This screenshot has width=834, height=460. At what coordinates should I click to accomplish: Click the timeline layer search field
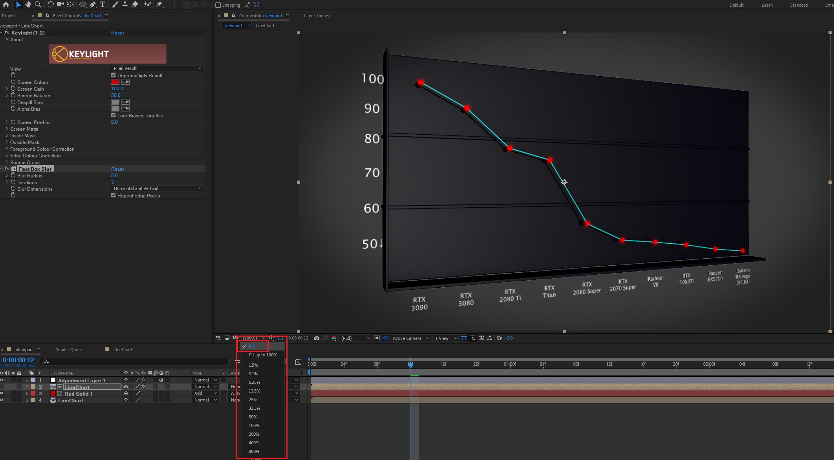pos(134,361)
